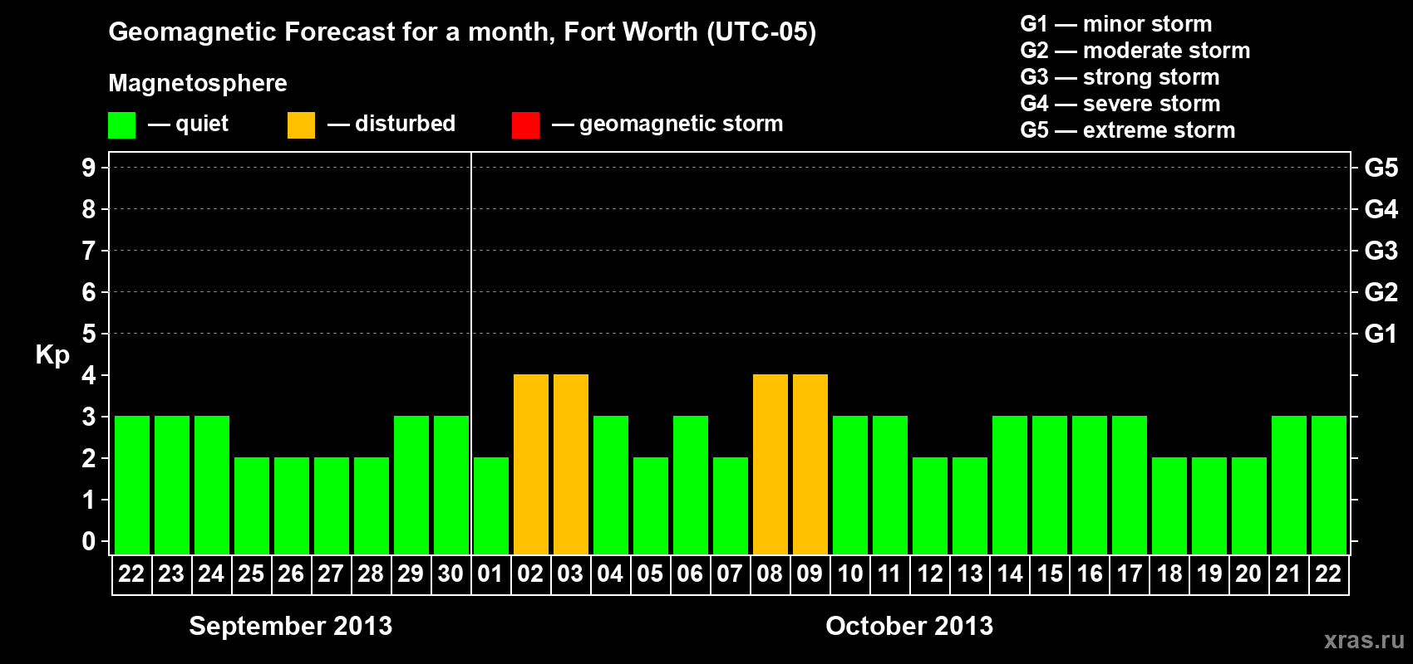Click the 'G4 — severe storm' legend line
The width and height of the screenshot is (1413, 664).
coord(1120,104)
